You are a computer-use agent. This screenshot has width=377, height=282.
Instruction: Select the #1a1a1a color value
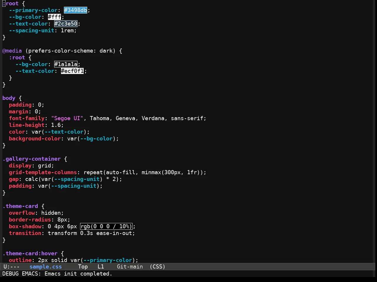point(66,64)
